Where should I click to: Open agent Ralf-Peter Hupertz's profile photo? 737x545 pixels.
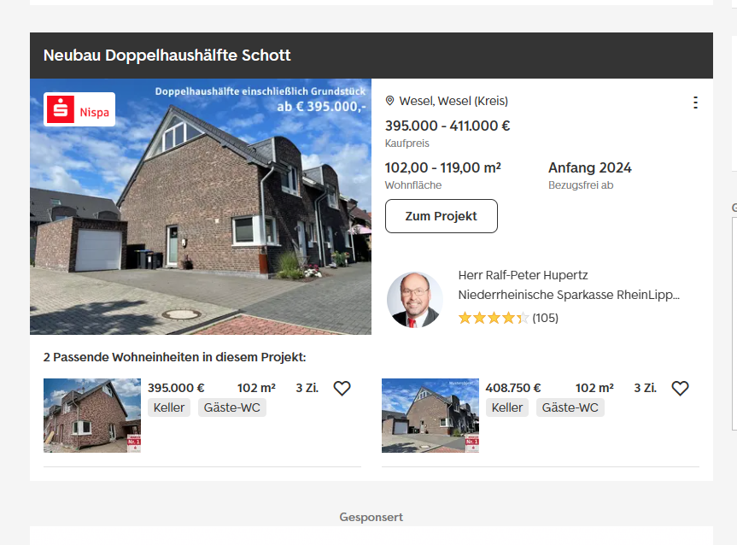click(x=414, y=300)
